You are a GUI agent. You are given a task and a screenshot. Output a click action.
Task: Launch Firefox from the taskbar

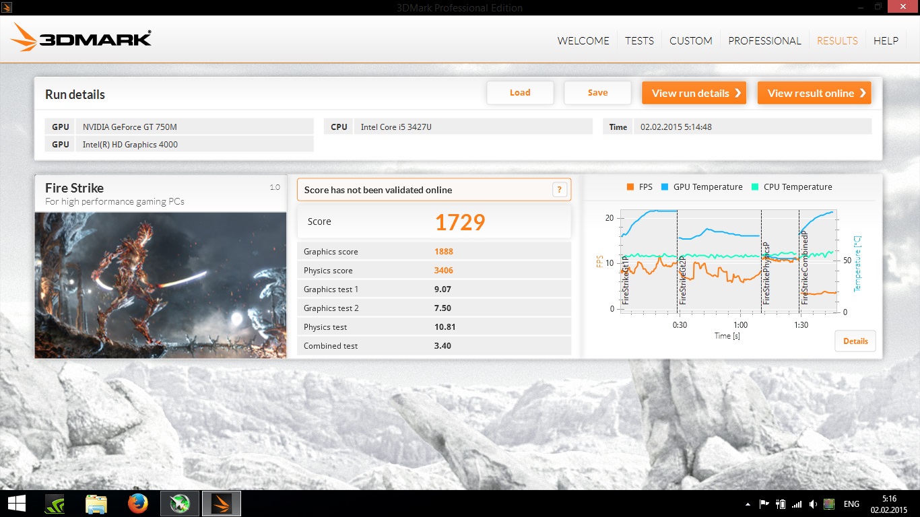click(x=138, y=504)
